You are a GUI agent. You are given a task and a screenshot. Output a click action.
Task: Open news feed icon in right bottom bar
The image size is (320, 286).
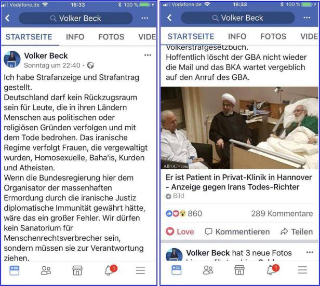177,270
